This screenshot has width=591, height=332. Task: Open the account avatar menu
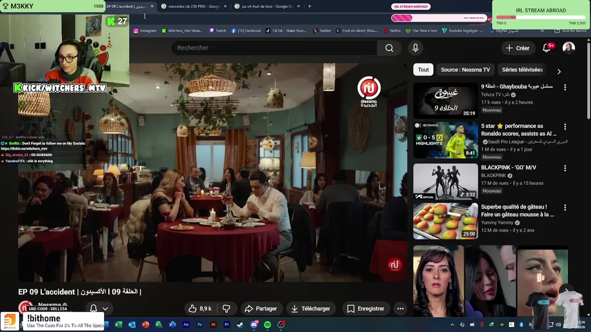point(569,48)
